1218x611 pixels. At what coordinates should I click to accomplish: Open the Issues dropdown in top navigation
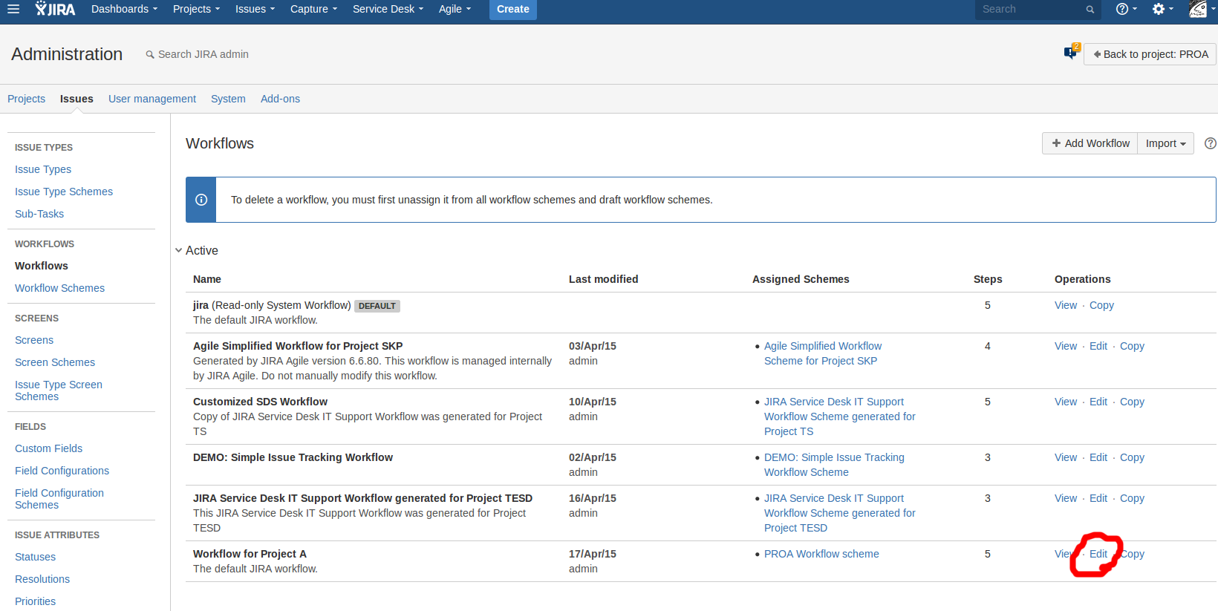click(255, 9)
